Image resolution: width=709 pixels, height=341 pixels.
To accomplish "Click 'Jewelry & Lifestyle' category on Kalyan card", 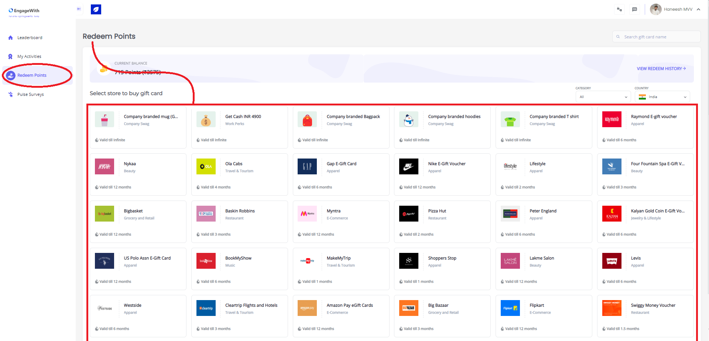I will point(646,218).
